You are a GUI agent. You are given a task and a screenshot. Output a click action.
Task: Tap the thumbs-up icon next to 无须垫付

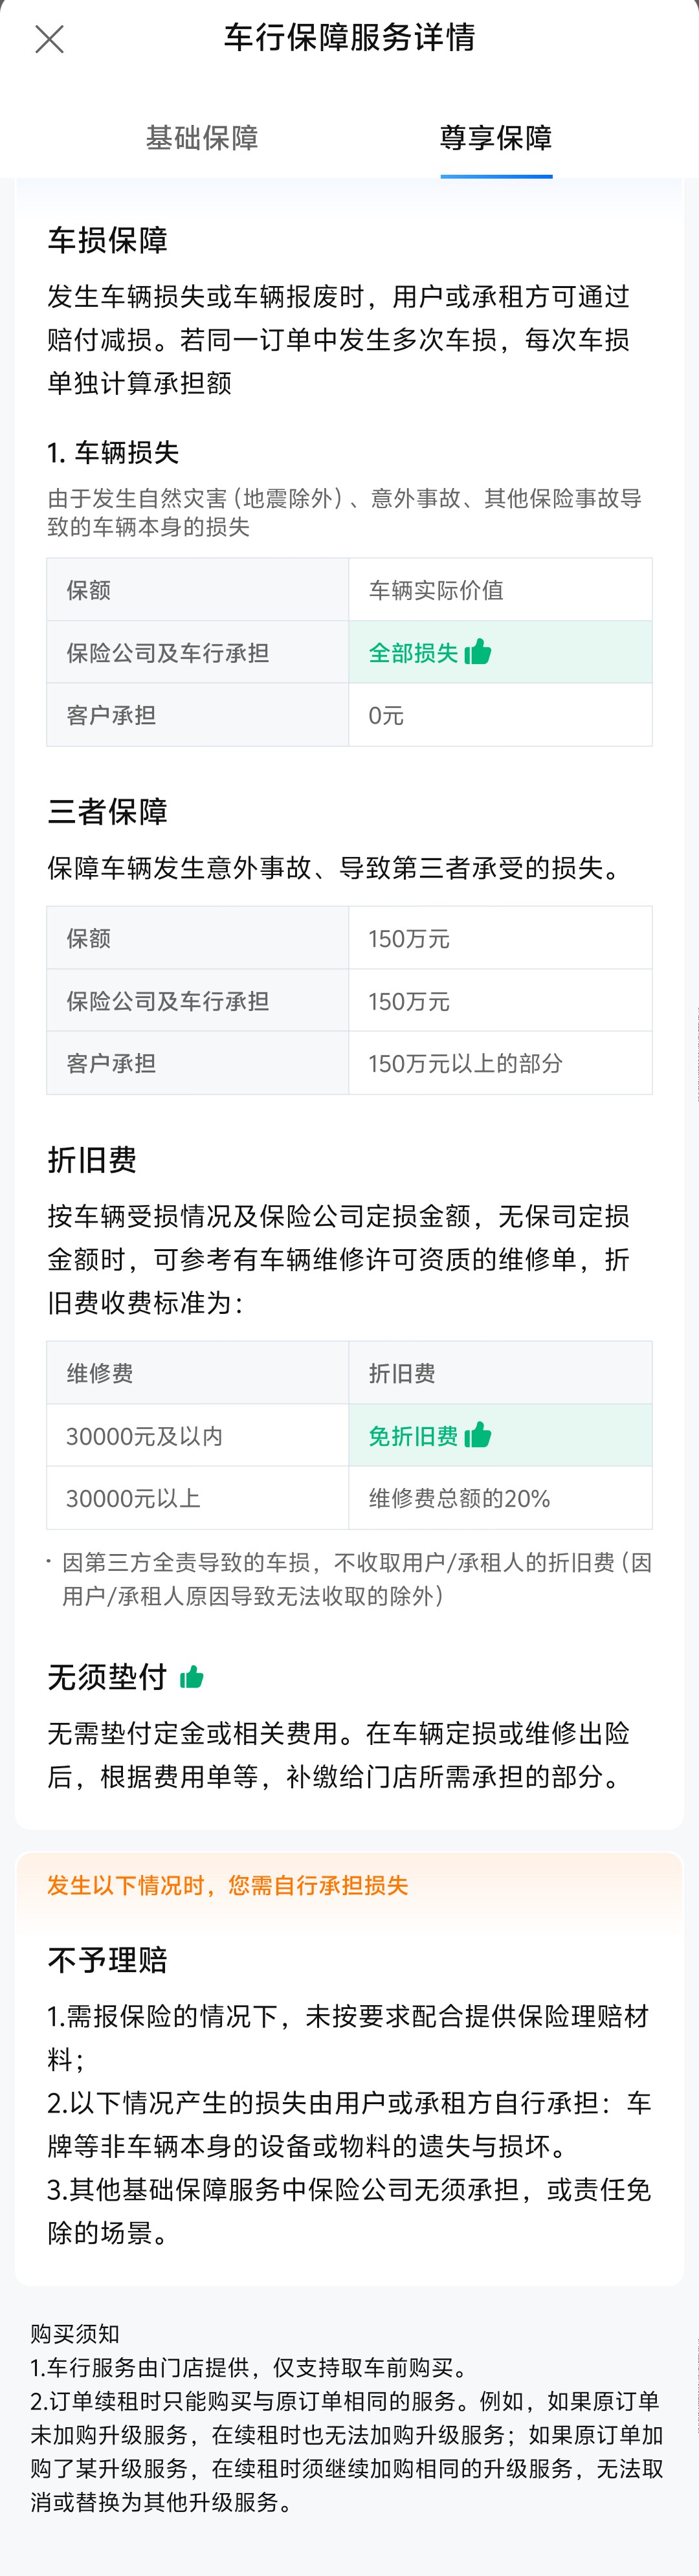pos(192,1677)
